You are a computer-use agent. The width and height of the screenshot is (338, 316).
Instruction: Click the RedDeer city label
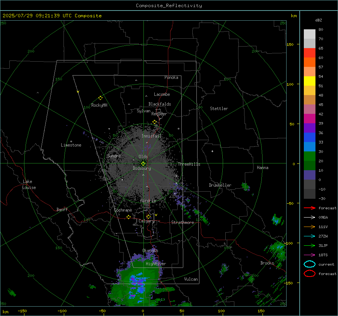159,114
